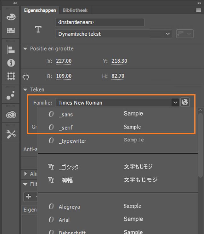Switch to the Eigenschappen tab
Screen dimensions: 204x234
tap(40, 10)
